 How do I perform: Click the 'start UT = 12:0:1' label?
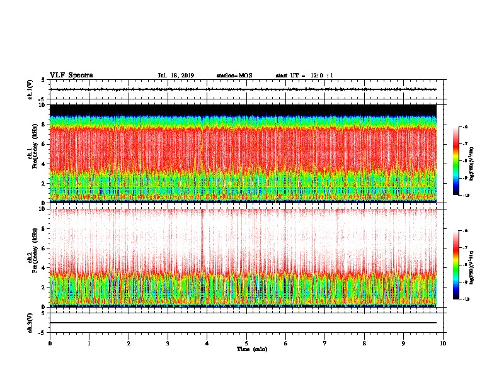click(x=304, y=75)
